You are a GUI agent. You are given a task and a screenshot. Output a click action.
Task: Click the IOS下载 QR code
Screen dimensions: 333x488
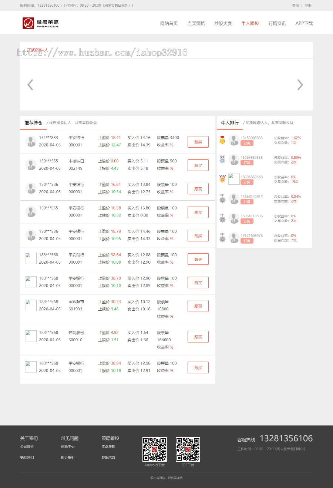point(187,450)
